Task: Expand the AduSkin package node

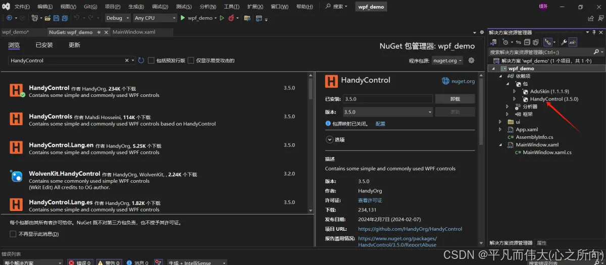Action: (514, 91)
